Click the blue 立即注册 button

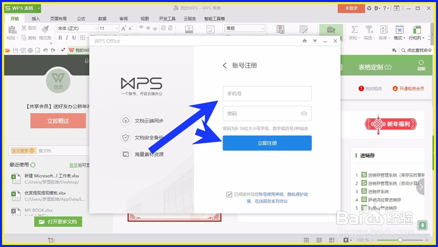point(267,143)
